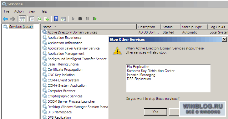Click the Restart Service toolbar icon
Image resolution: width=228 pixels, height=119 pixels.
click(x=94, y=19)
